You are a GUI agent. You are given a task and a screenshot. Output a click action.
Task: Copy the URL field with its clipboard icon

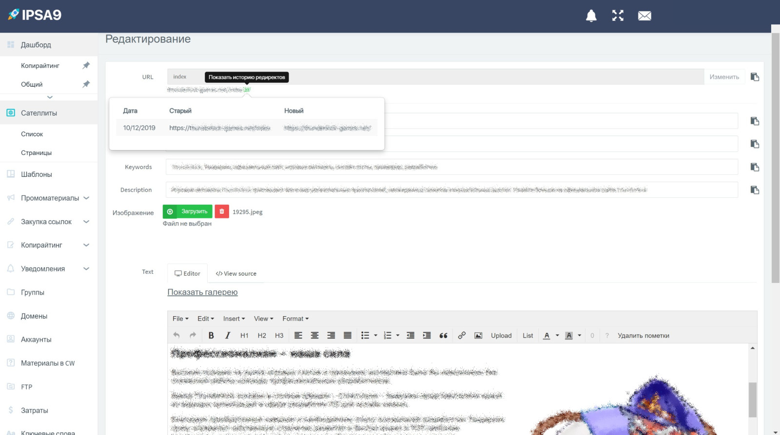[x=755, y=77]
